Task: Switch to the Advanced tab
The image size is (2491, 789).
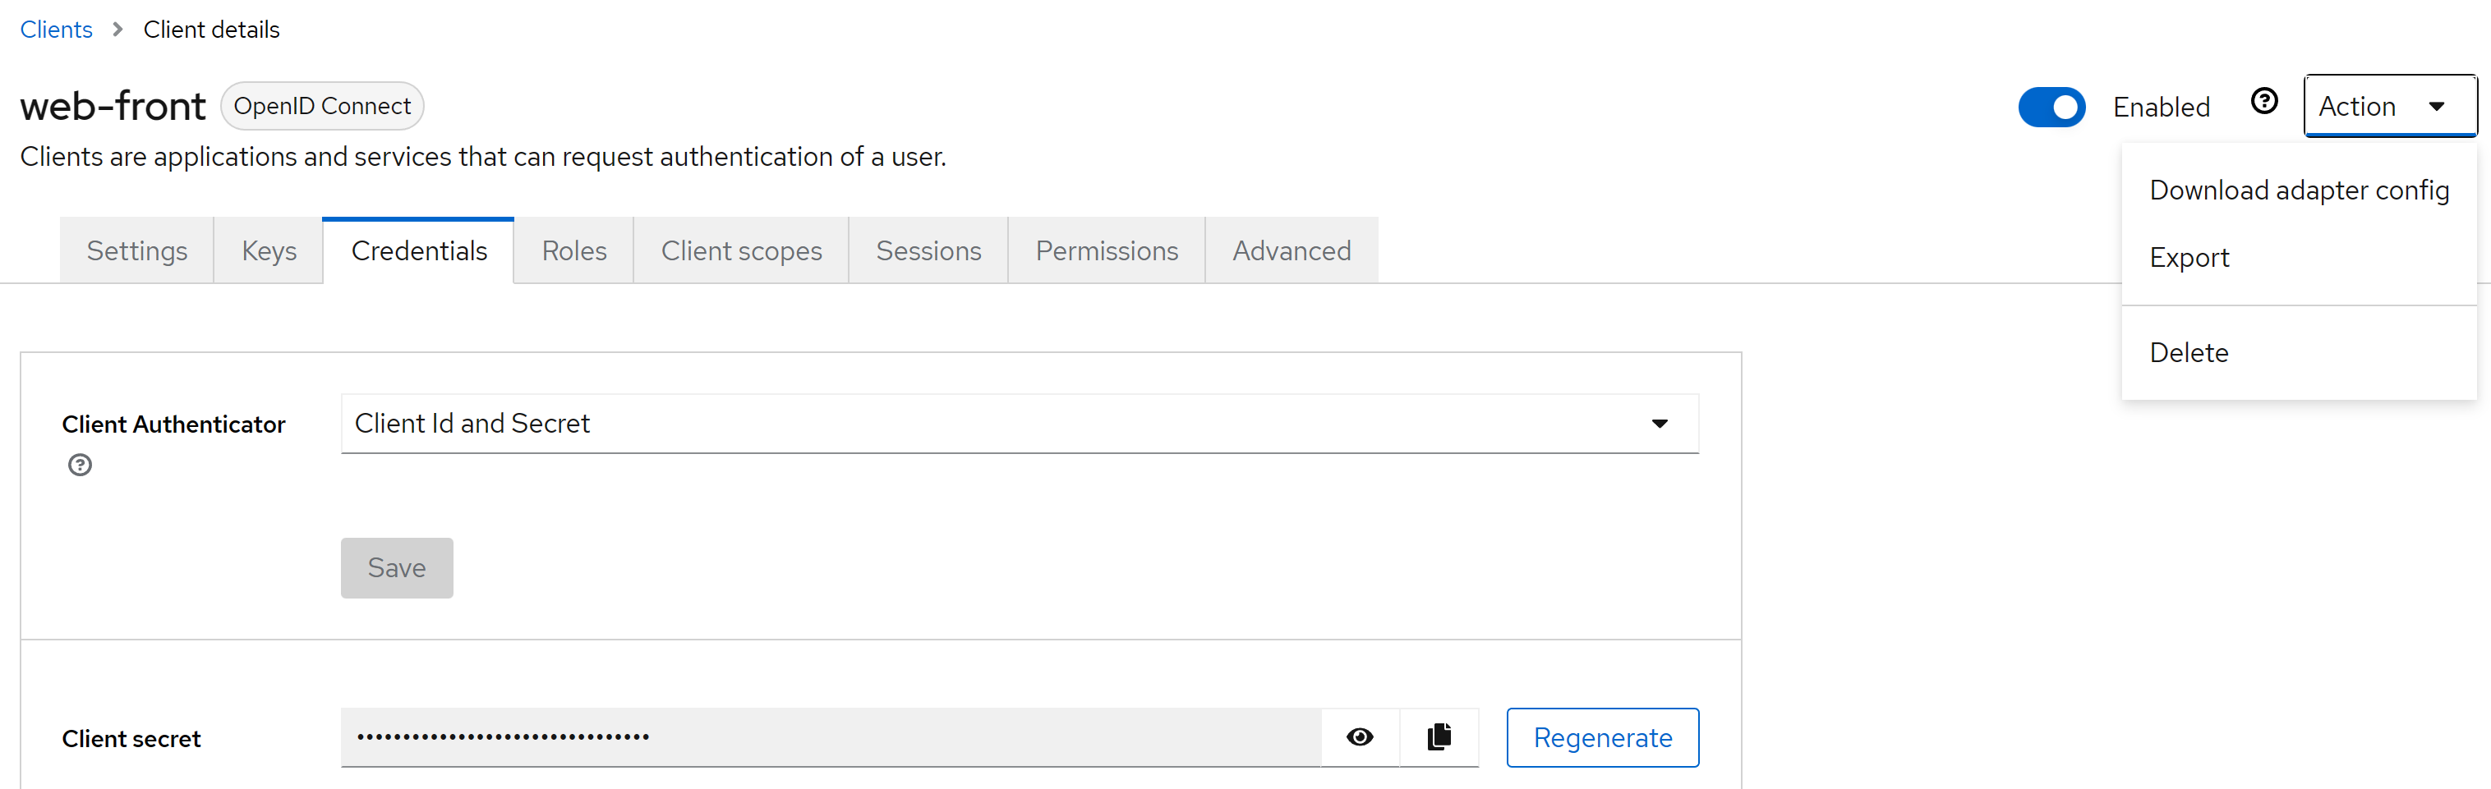Action: 1291,251
